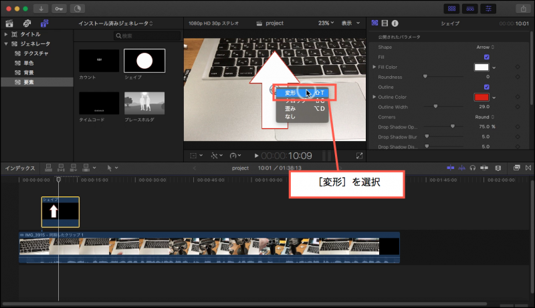Viewport: 535px width, 308px height.
Task: Toggle timeline panel visibility button
Action: coord(470,9)
